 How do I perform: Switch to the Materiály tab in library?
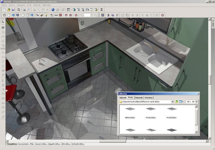[x=139, y=98]
